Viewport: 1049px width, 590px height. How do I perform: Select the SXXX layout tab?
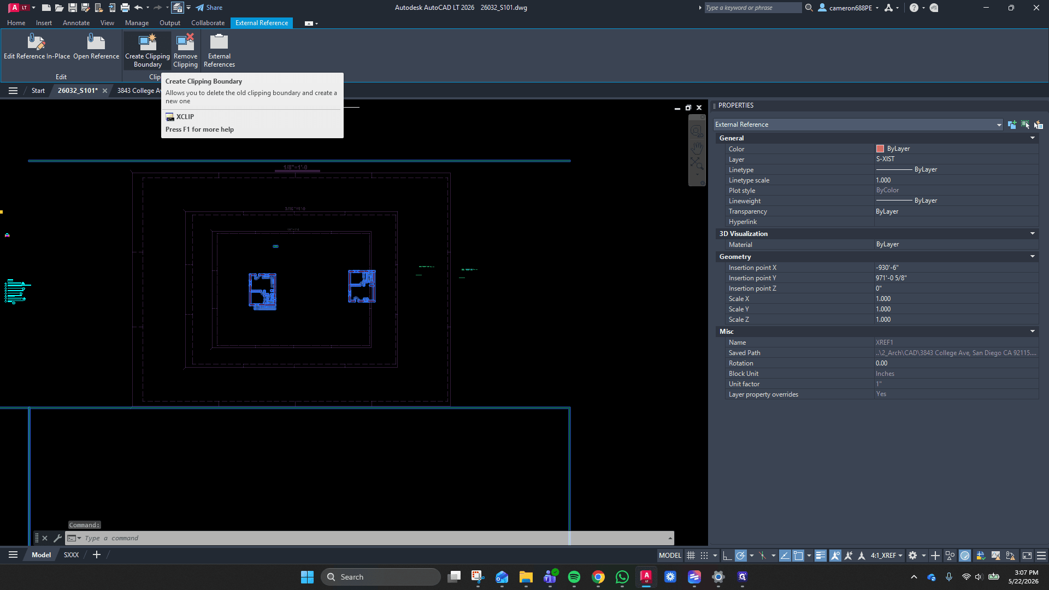pos(71,555)
